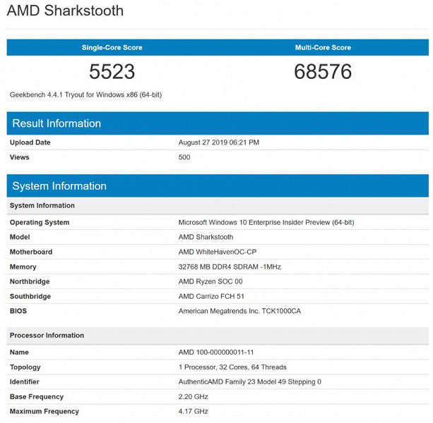433x423 pixels.
Task: Click the Maximum Frequency value 4.17 GHz
Action: [193, 412]
